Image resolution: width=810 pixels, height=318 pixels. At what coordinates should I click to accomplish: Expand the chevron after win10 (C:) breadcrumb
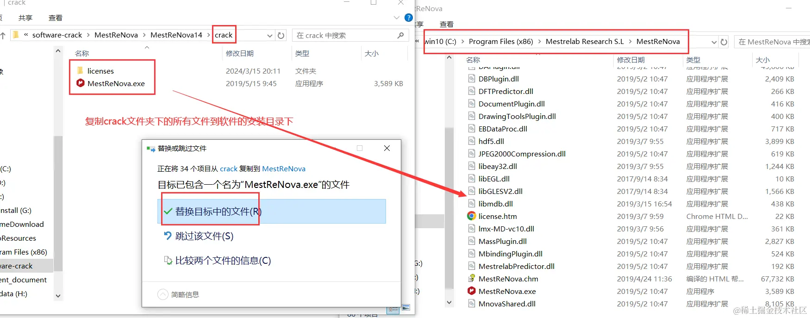point(462,41)
